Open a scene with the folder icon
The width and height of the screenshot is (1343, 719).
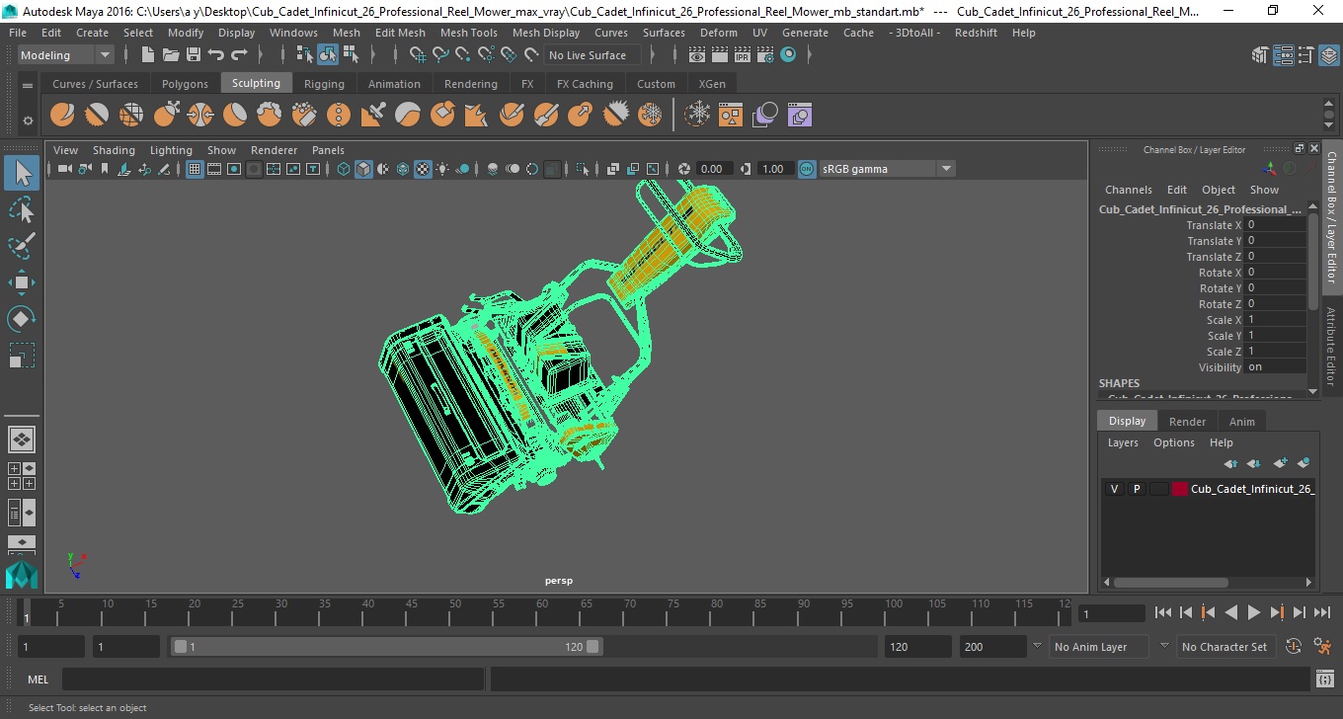[171, 55]
